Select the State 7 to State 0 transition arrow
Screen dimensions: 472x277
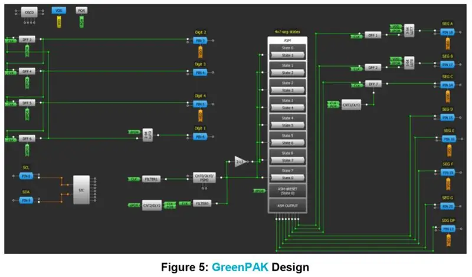coord(287,178)
